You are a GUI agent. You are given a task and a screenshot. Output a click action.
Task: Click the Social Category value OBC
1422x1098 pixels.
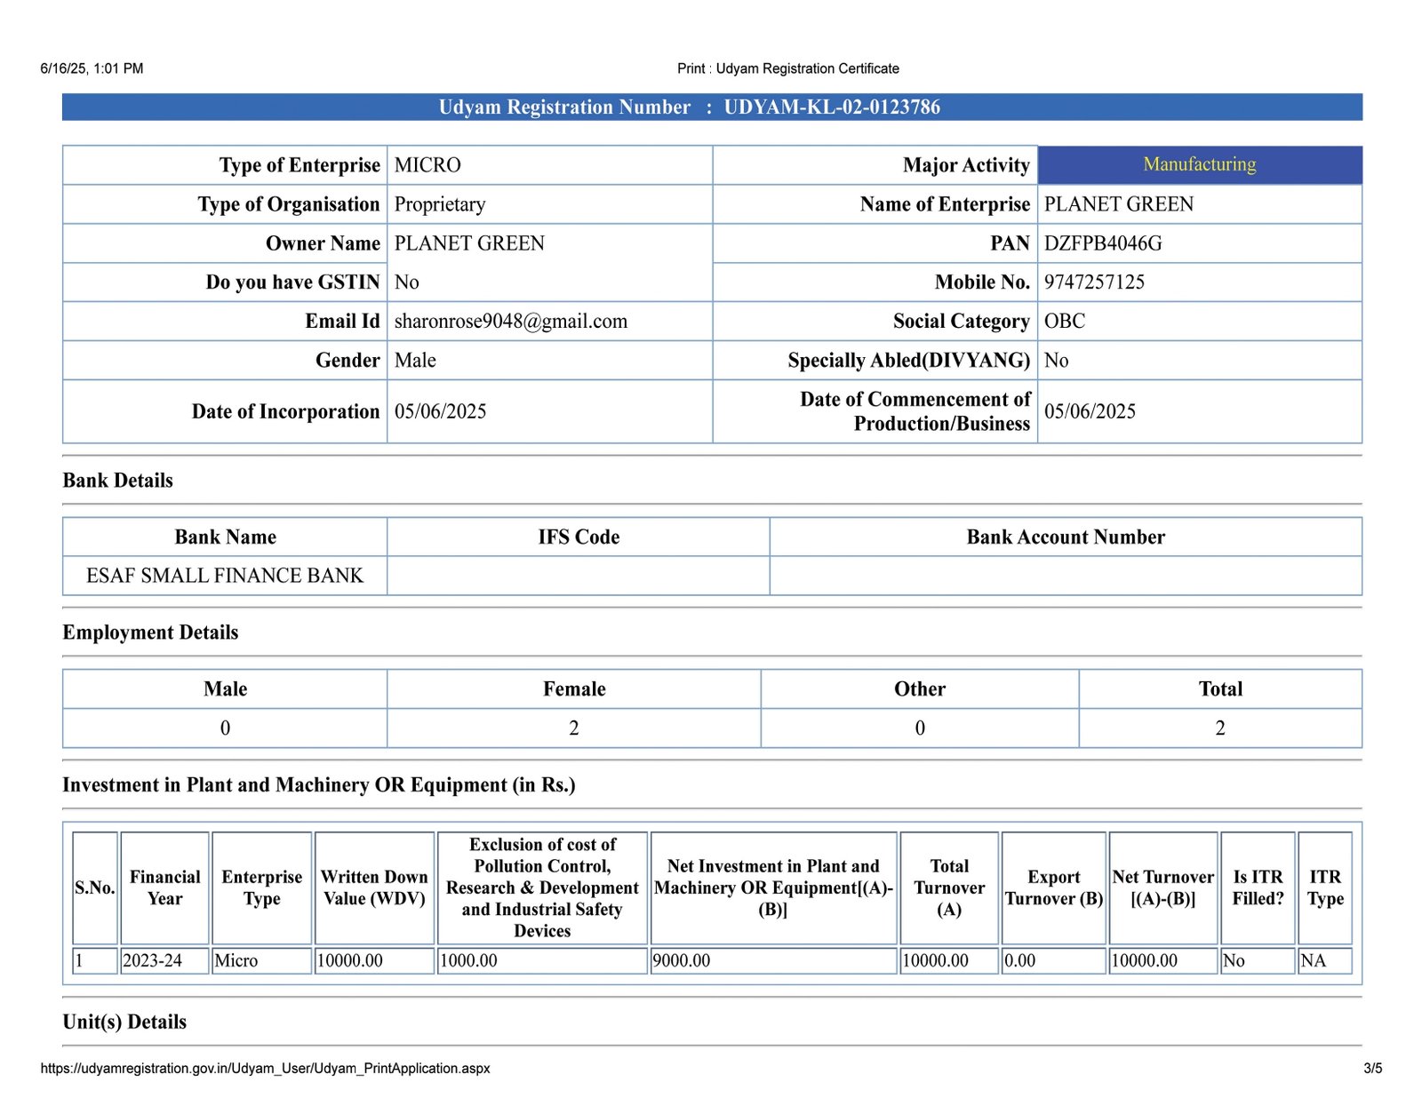tap(1065, 322)
